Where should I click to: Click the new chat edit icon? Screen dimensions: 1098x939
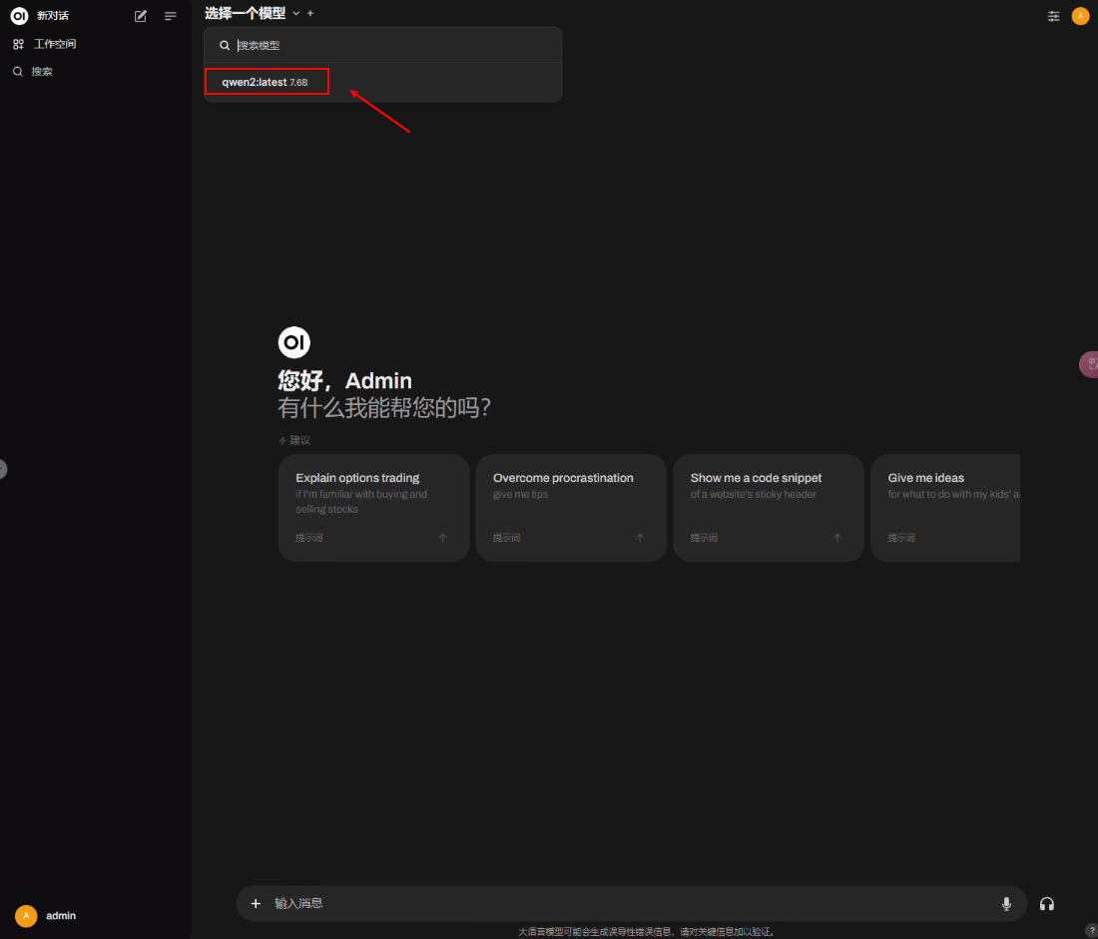pos(141,16)
